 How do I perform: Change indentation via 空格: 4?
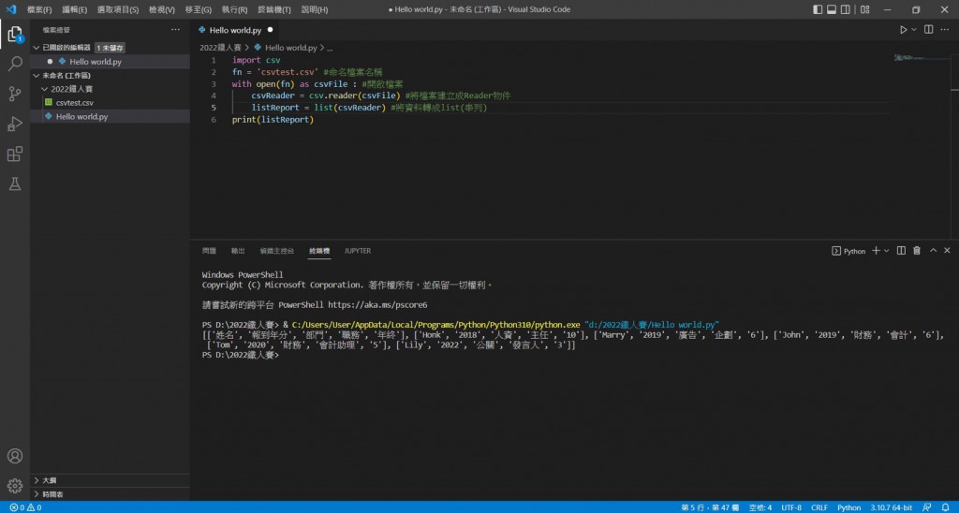point(760,507)
